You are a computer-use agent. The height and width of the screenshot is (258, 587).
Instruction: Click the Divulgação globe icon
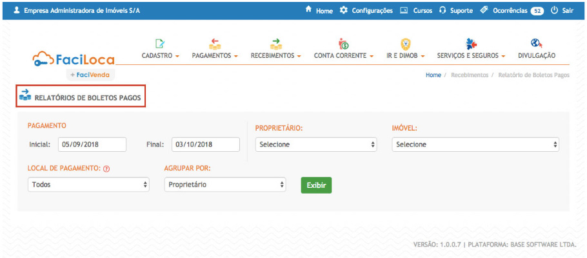click(x=536, y=44)
